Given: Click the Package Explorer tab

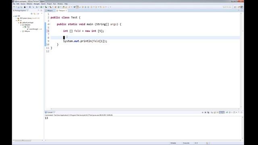Looking at the screenshot, I should 20,10.
